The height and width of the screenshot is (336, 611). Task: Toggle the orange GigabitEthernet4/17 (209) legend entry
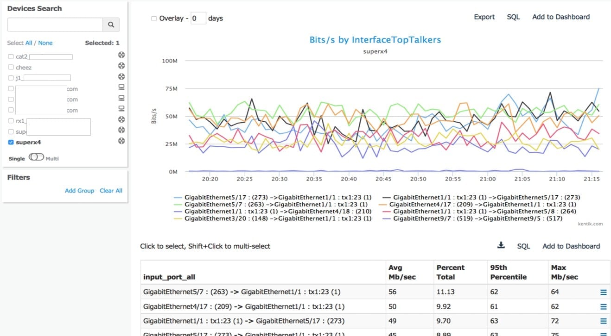tap(478, 204)
